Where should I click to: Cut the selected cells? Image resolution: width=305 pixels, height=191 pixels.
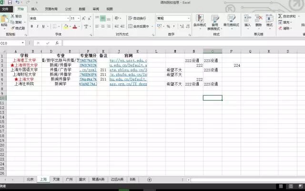16,16
